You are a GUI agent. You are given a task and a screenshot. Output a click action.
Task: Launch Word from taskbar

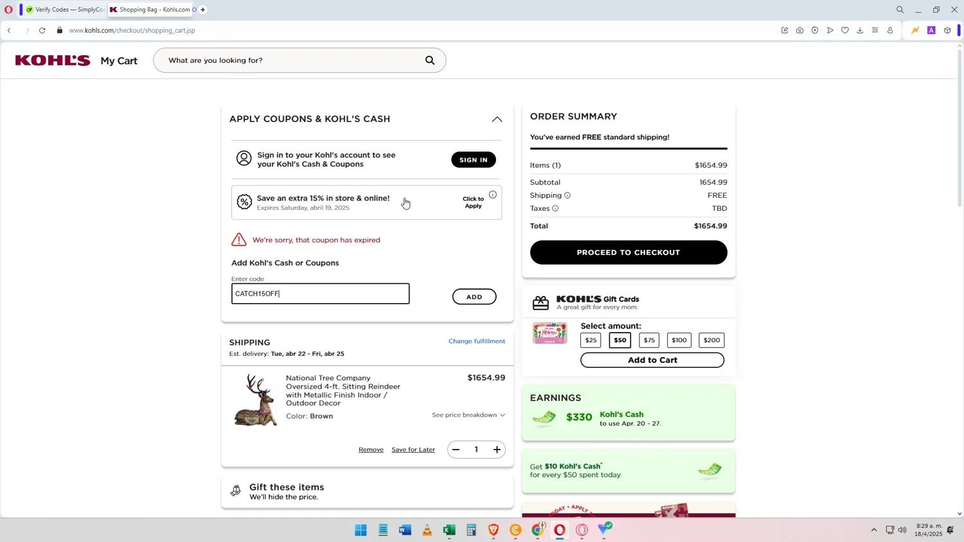(405, 530)
